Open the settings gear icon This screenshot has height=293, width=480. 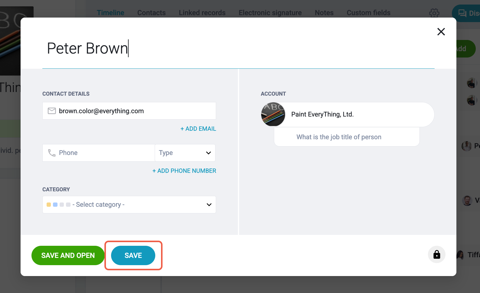pyautogui.click(x=434, y=13)
